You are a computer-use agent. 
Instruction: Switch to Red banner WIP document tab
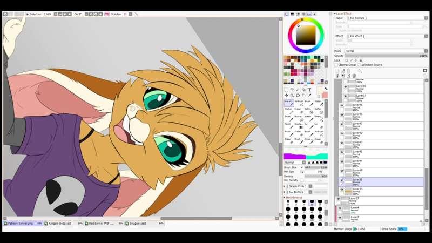[104, 224]
